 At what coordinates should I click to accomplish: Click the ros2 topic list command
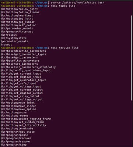tap(63, 6)
